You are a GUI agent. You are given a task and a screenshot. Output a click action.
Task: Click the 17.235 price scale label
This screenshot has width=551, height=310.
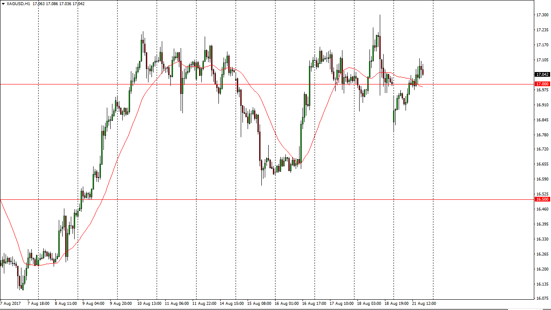click(542, 30)
